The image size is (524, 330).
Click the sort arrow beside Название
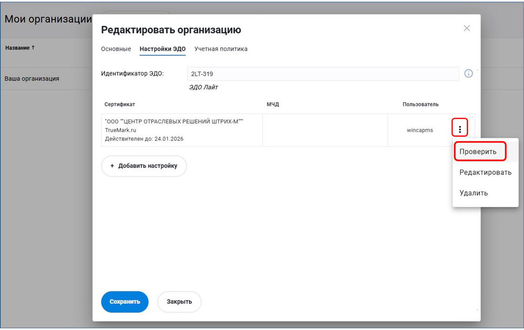point(33,48)
